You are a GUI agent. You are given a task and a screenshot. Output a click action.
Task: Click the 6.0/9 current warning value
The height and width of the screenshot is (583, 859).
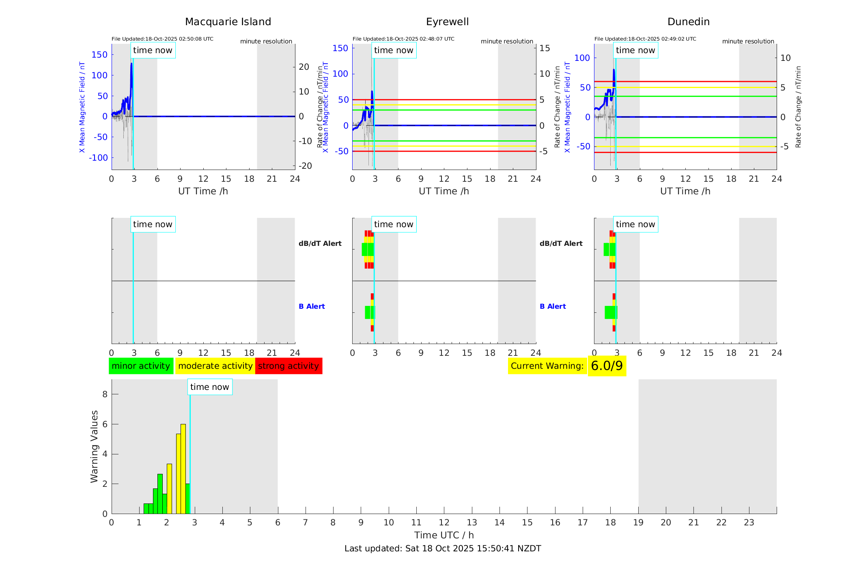[607, 366]
